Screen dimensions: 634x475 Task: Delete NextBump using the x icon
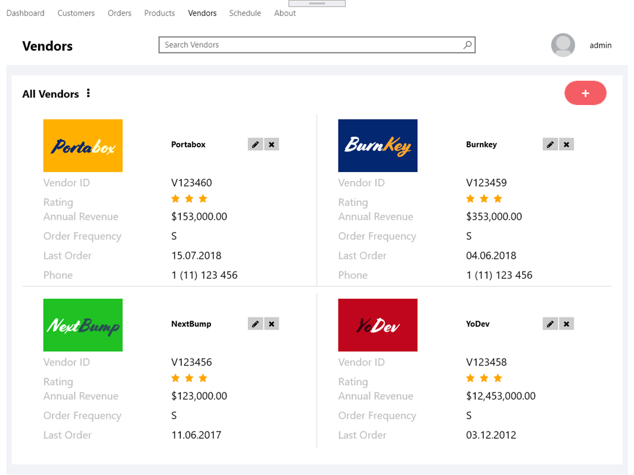click(x=271, y=324)
